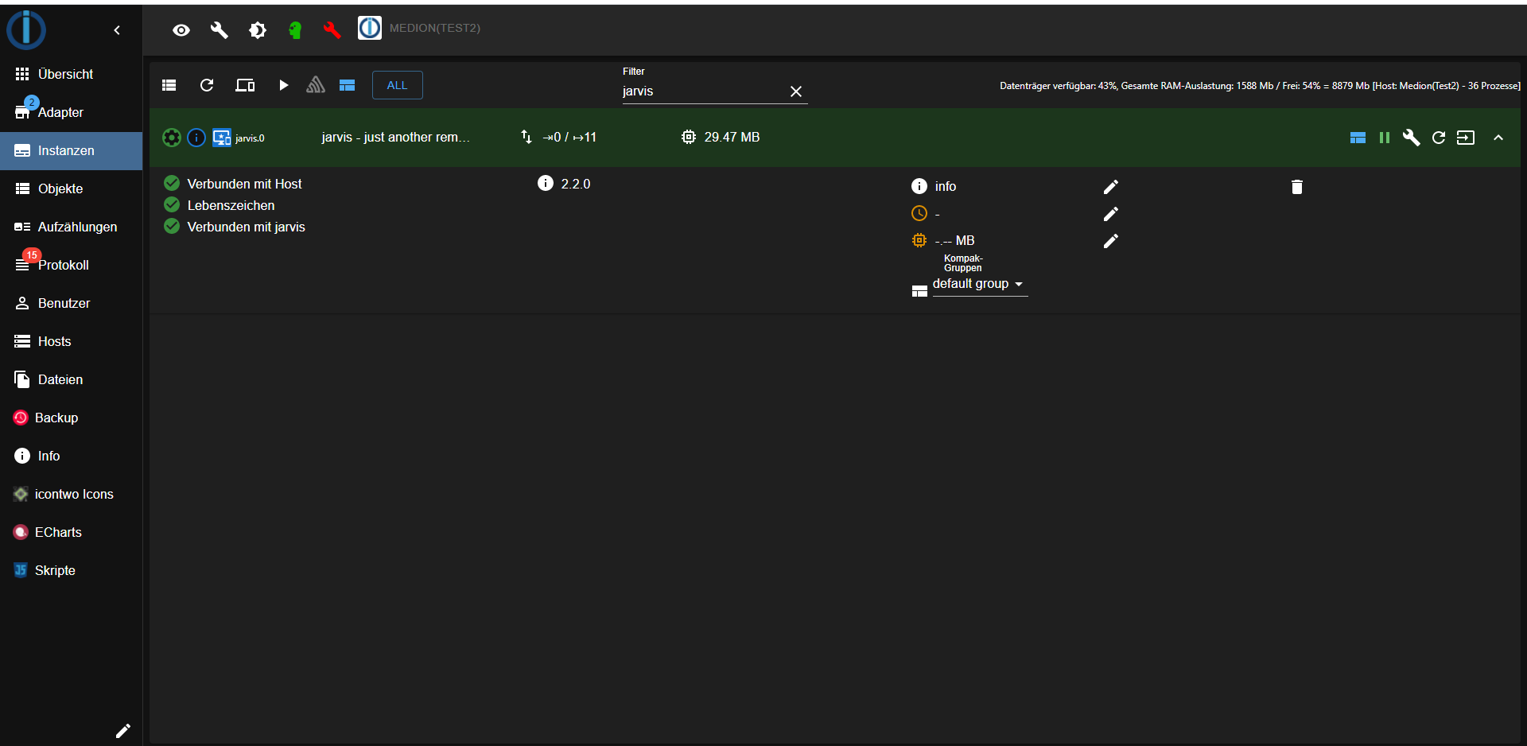
Task: Go to the Hosts page
Action: point(72,341)
